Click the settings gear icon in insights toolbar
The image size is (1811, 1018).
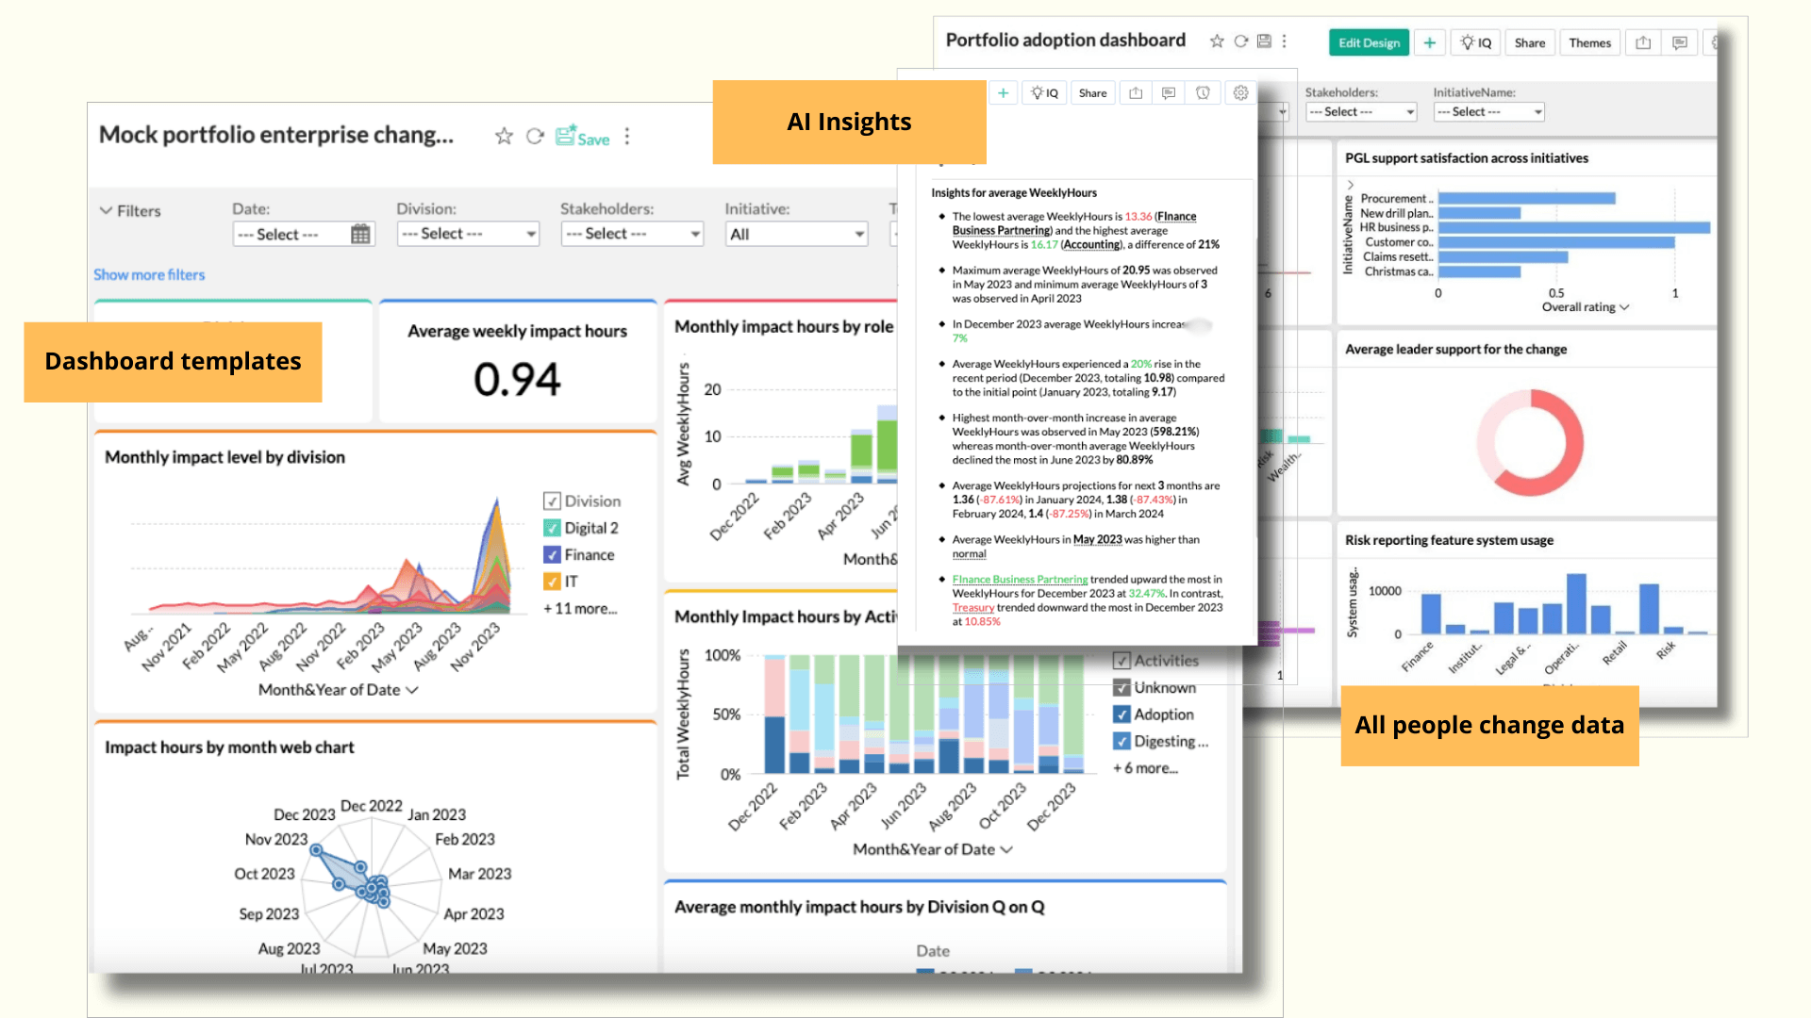point(1240,92)
